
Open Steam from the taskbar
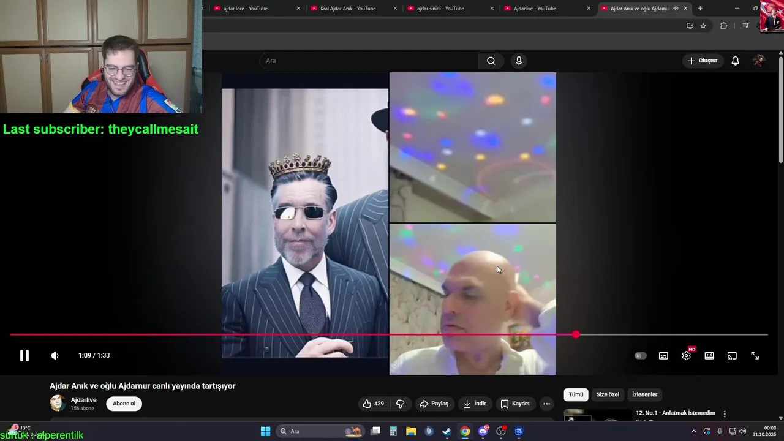coord(447,431)
